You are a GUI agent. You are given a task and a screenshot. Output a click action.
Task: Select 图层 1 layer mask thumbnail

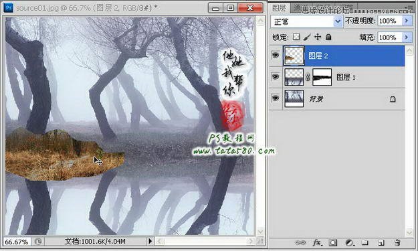322,77
